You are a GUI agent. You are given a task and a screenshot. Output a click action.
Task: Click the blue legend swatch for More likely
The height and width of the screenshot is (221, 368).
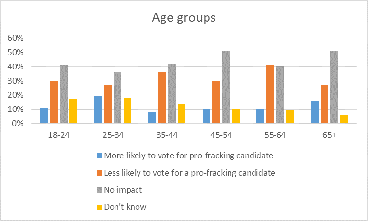coord(99,155)
